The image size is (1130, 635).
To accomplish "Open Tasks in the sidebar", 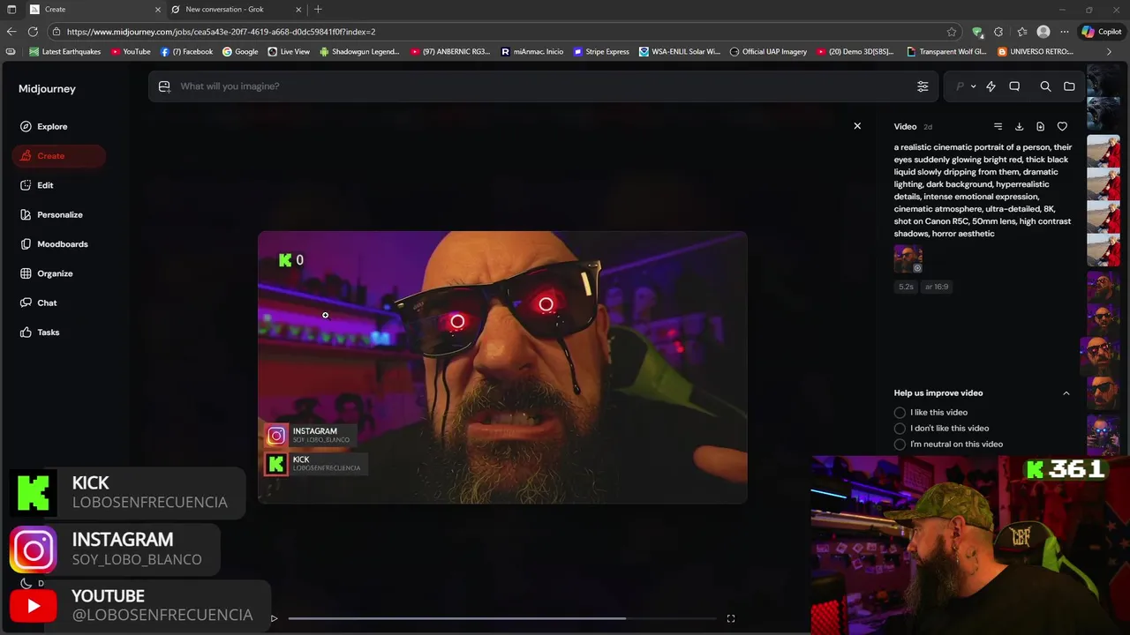I will [49, 332].
